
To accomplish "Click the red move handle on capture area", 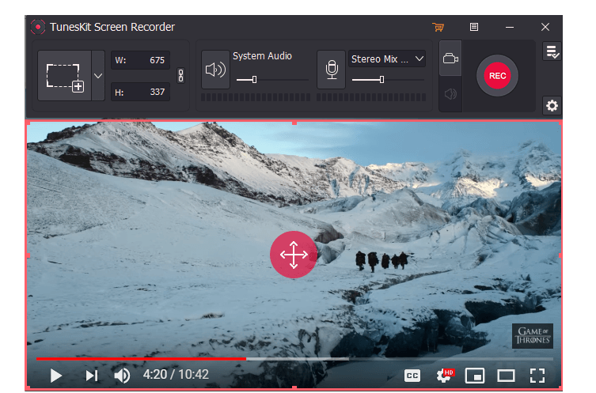I will pos(294,255).
